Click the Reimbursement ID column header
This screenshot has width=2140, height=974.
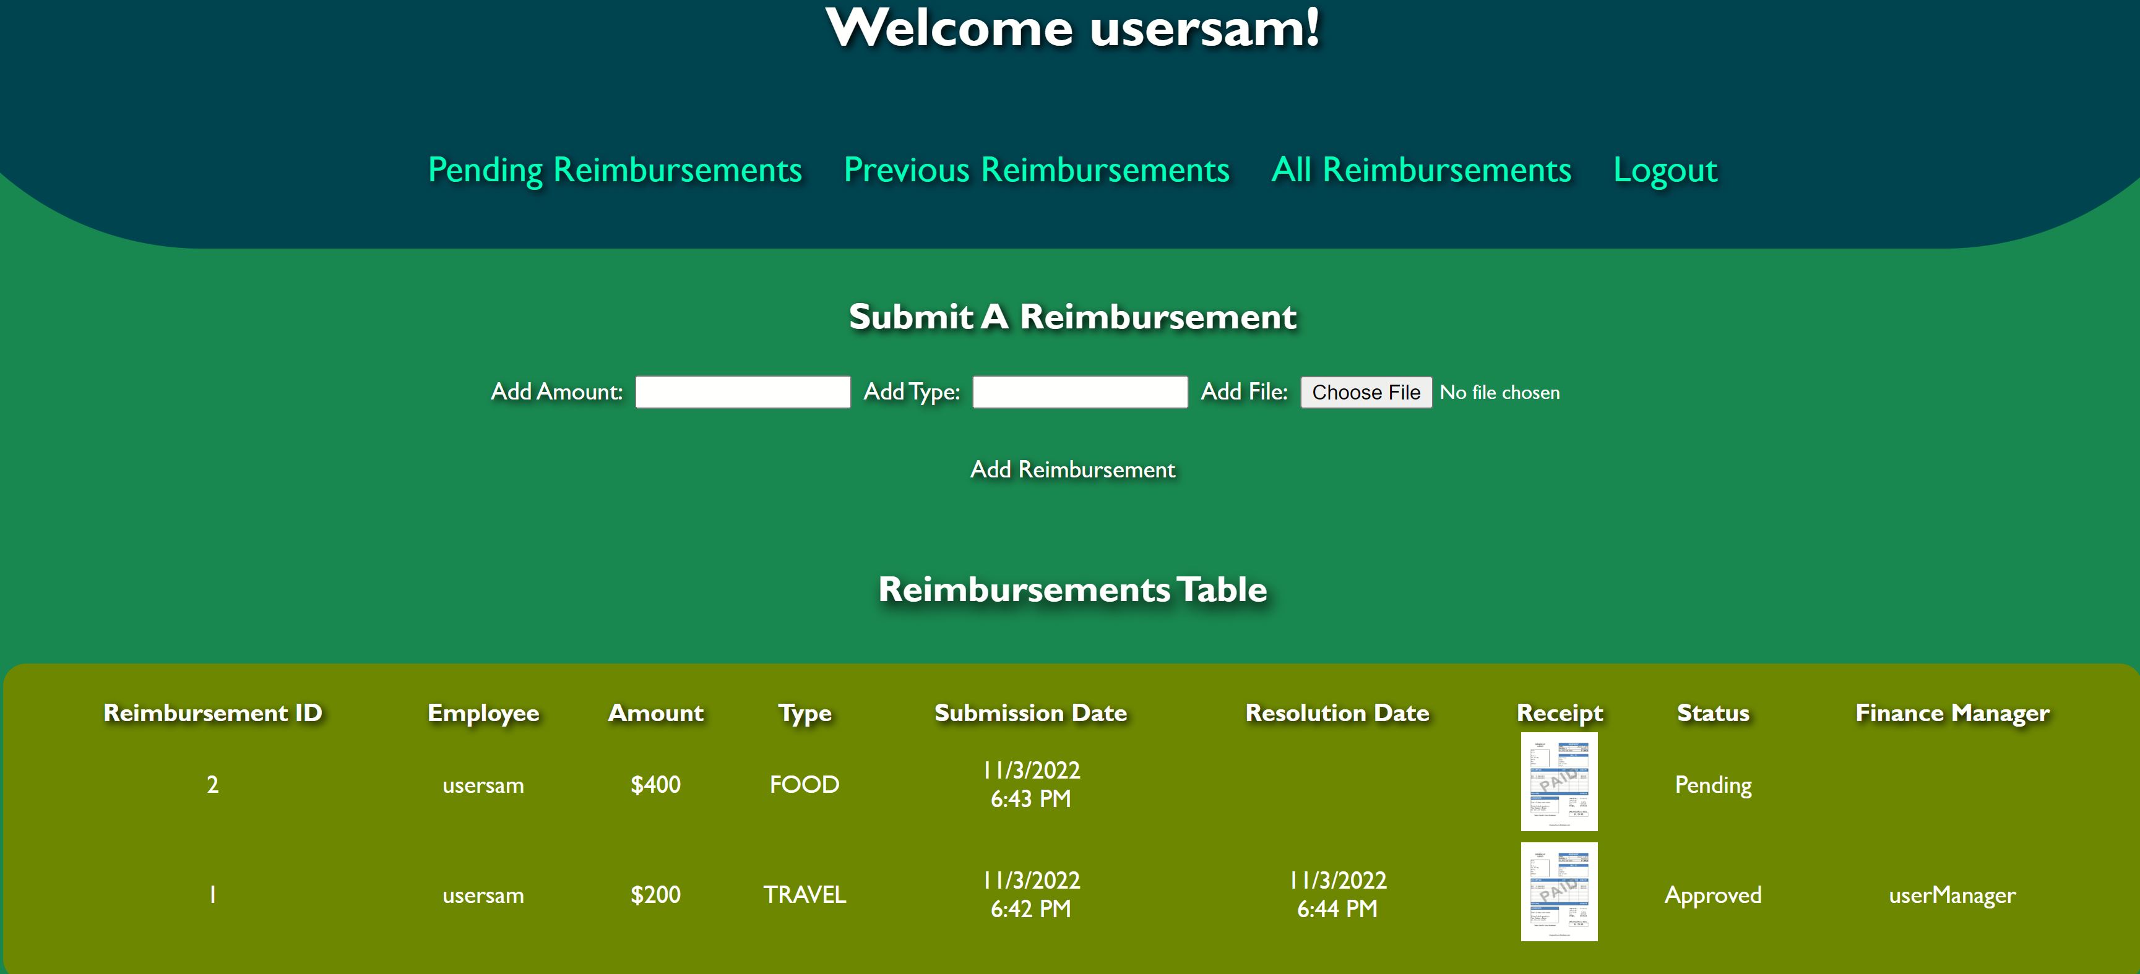click(x=213, y=713)
